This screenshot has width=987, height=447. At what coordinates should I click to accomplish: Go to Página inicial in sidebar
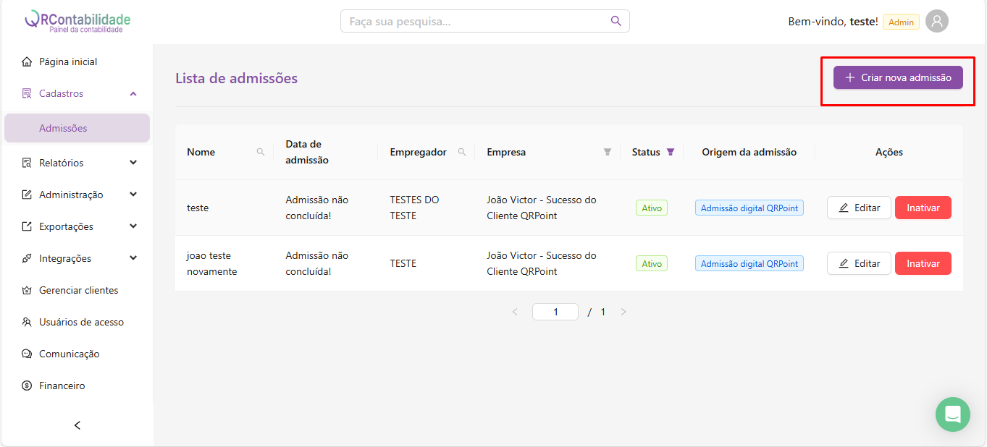(68, 61)
